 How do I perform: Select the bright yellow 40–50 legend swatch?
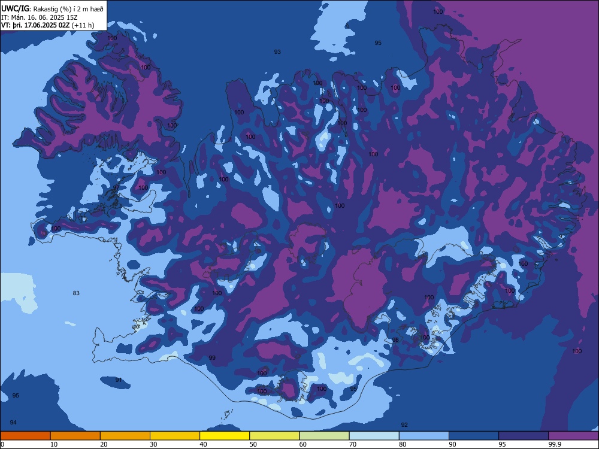225,436
